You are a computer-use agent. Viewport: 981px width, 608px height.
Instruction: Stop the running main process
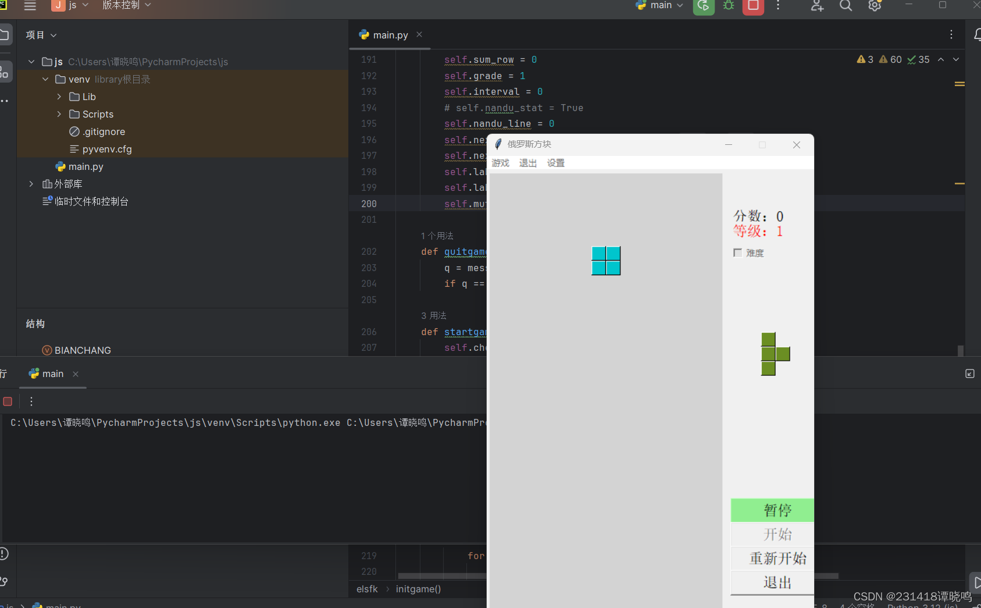tap(753, 6)
